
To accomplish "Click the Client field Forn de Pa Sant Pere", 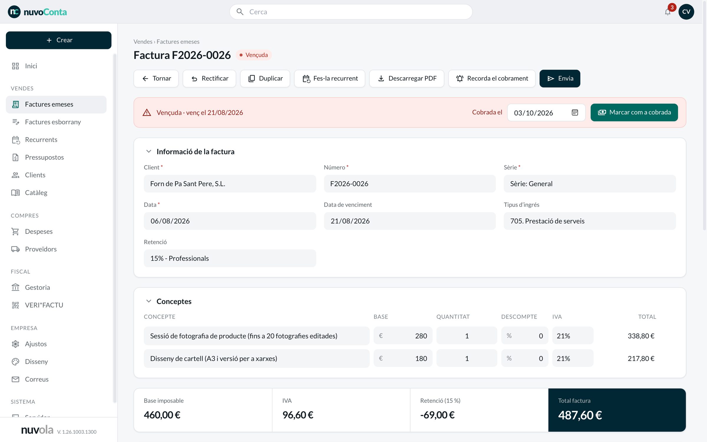I will 230,184.
